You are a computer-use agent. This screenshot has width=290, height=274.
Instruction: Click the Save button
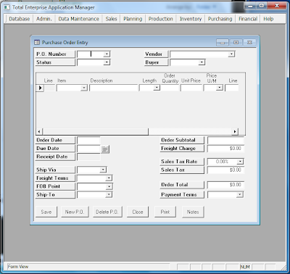[x=46, y=212]
